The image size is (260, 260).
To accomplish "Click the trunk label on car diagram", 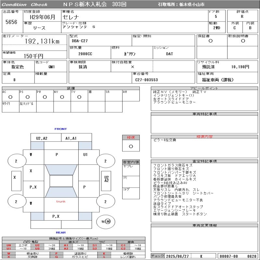I will tap(61, 201).
